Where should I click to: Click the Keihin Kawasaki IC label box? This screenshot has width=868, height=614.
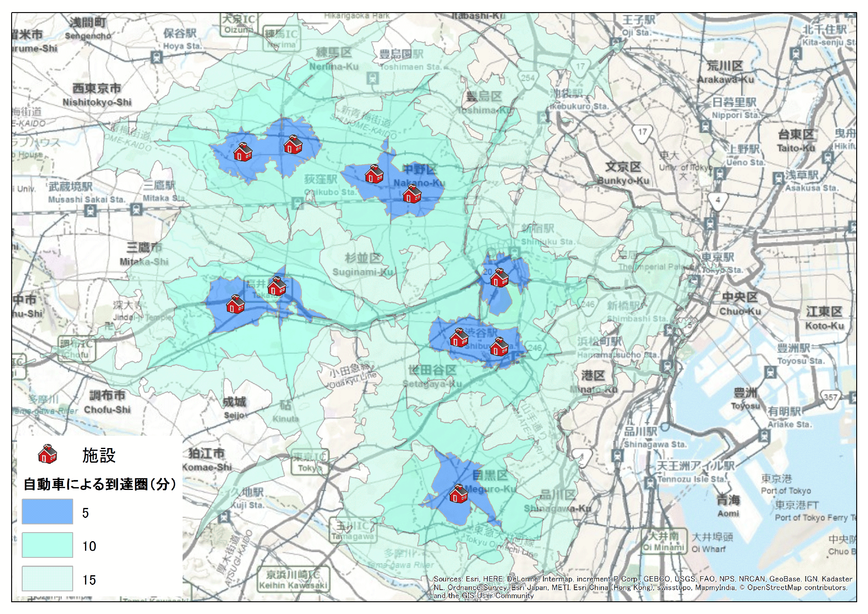tap(293, 580)
